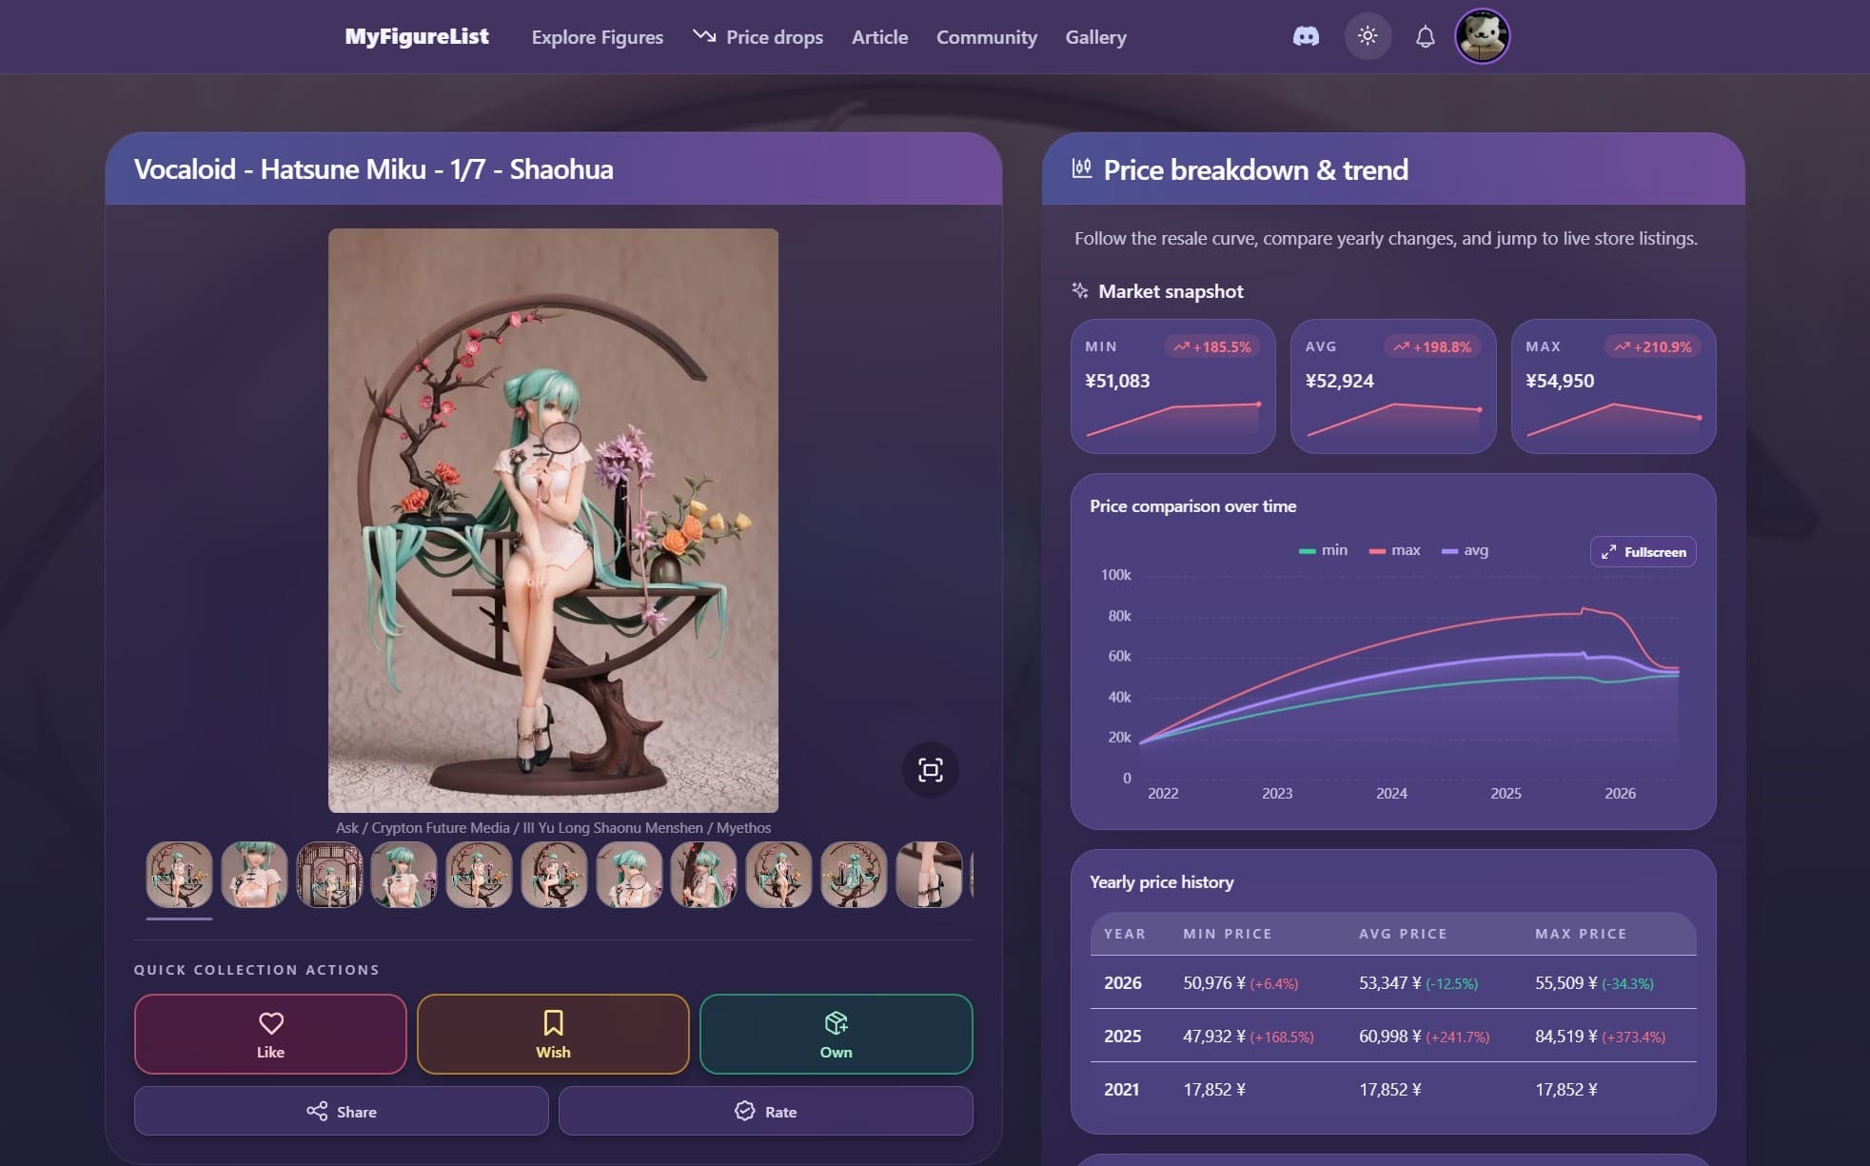Viewport: 1870px width, 1166px height.
Task: Click the image credit caption text
Action: [x=553, y=827]
